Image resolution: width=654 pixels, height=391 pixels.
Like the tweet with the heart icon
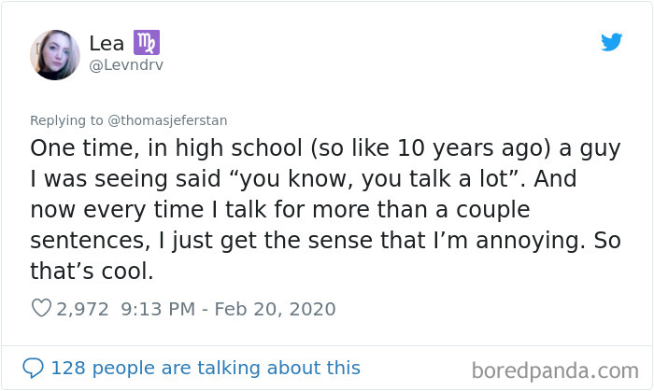click(41, 308)
